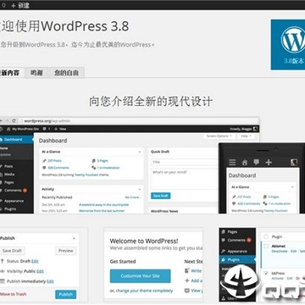Click the wordpress.org/wp-admin address bar

[138, 121]
